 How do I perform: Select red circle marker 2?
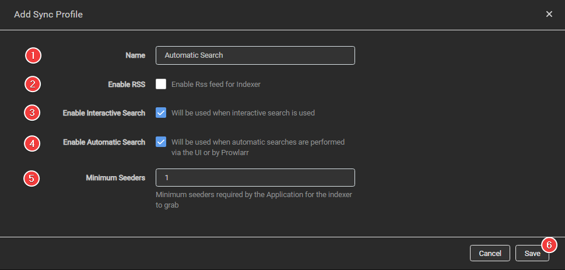click(33, 84)
